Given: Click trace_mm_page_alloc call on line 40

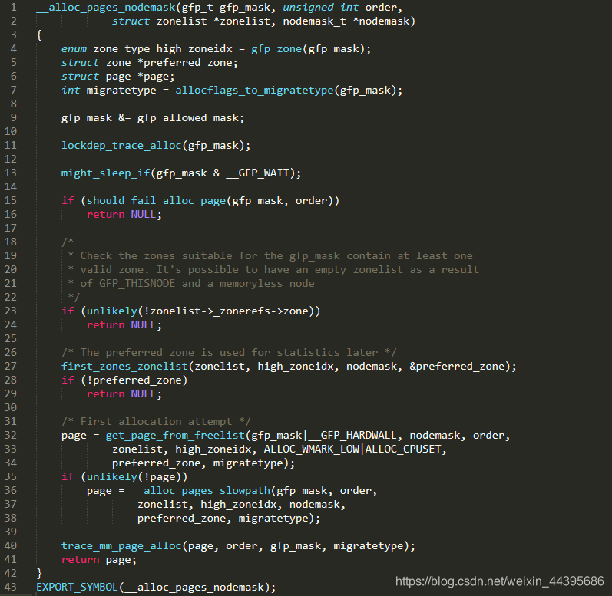Looking at the screenshot, I should pyautogui.click(x=121, y=545).
